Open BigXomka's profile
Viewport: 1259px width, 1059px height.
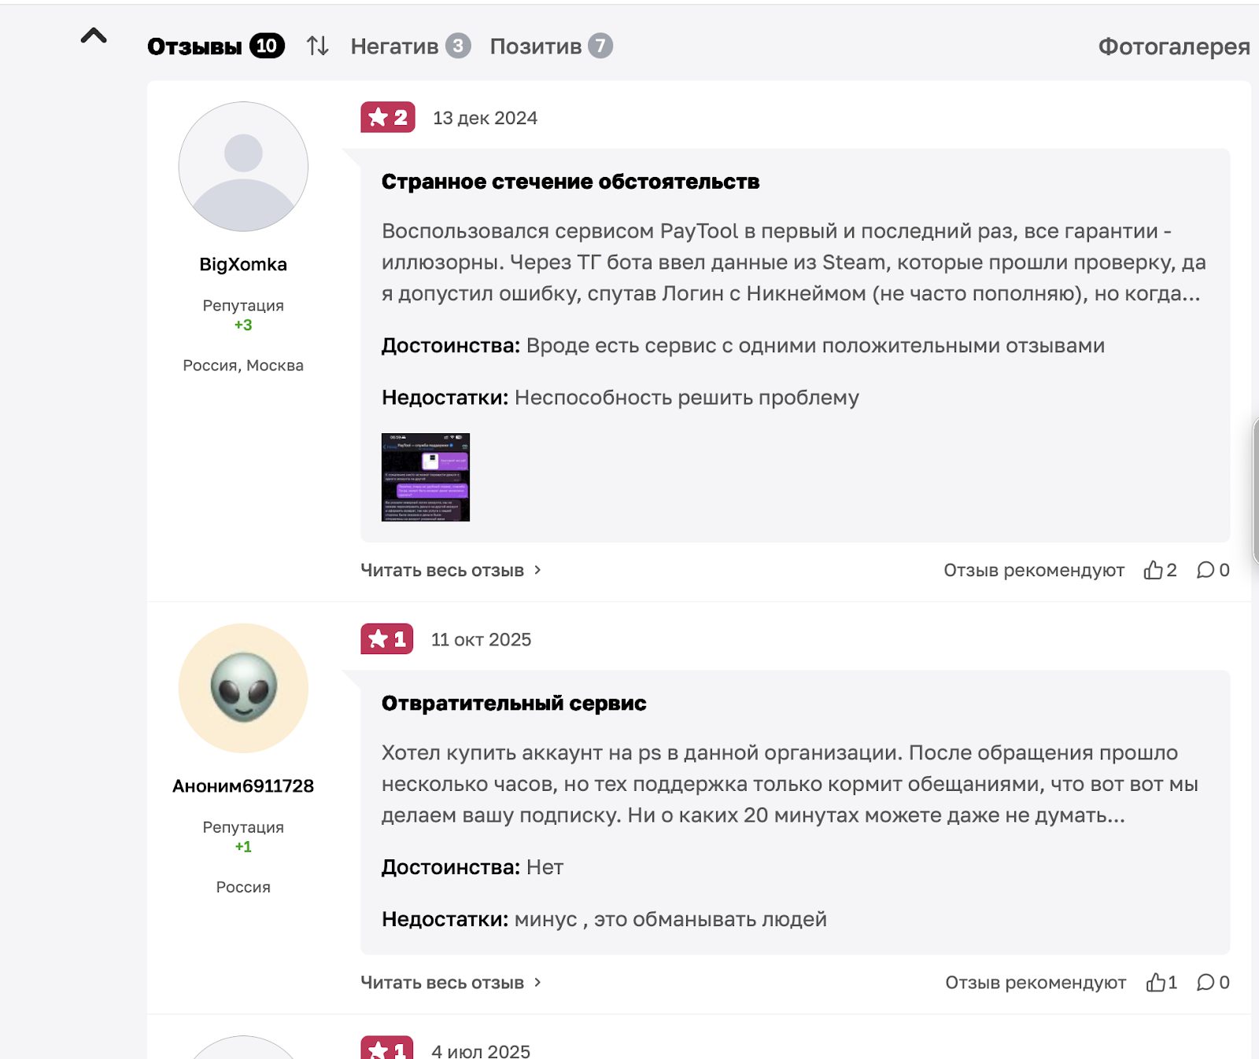(242, 264)
